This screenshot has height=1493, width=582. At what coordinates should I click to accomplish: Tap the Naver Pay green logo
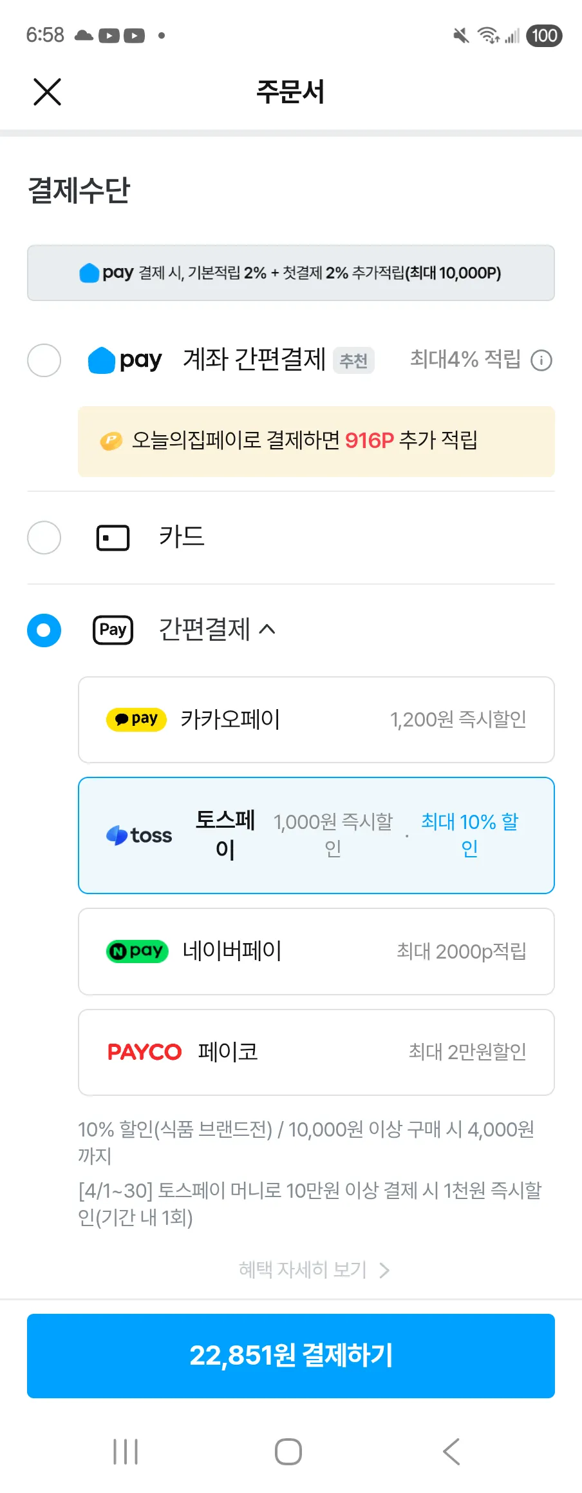(x=137, y=951)
